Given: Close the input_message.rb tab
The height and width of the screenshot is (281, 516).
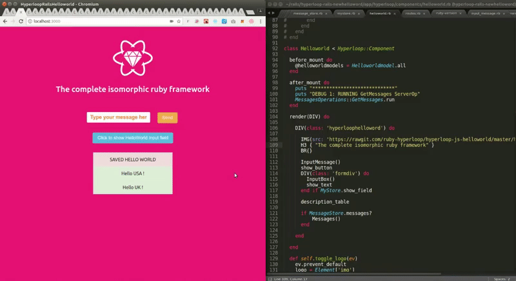Looking at the screenshot, I should [x=504, y=14].
